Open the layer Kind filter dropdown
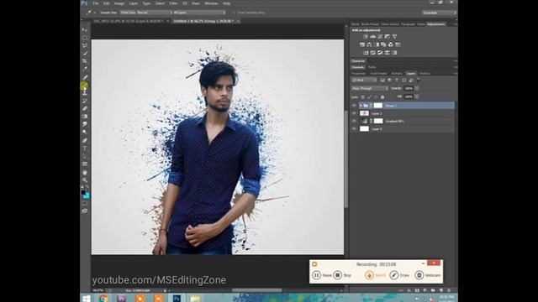Viewport: 538px width, 302px height. click(x=364, y=81)
